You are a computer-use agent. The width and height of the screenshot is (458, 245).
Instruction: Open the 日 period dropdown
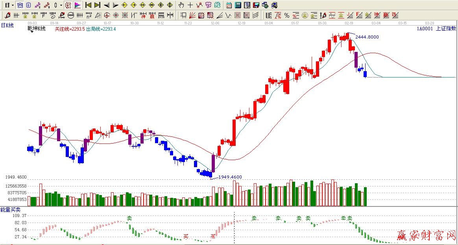tap(9, 5)
